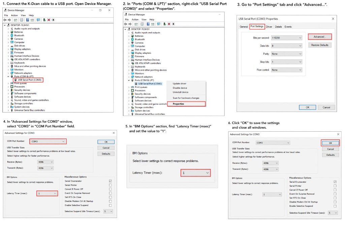The width and height of the screenshot is (345, 229).
Task: Click the Restore Defaults button
Action: click(320, 45)
